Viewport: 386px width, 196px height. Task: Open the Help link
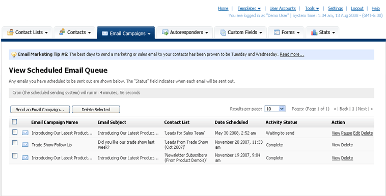[x=376, y=8]
